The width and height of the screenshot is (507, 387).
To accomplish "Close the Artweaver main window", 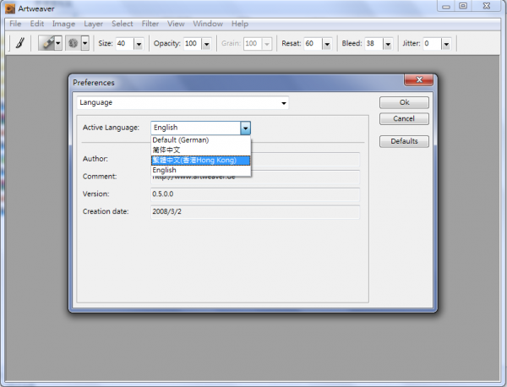I will point(487,6).
